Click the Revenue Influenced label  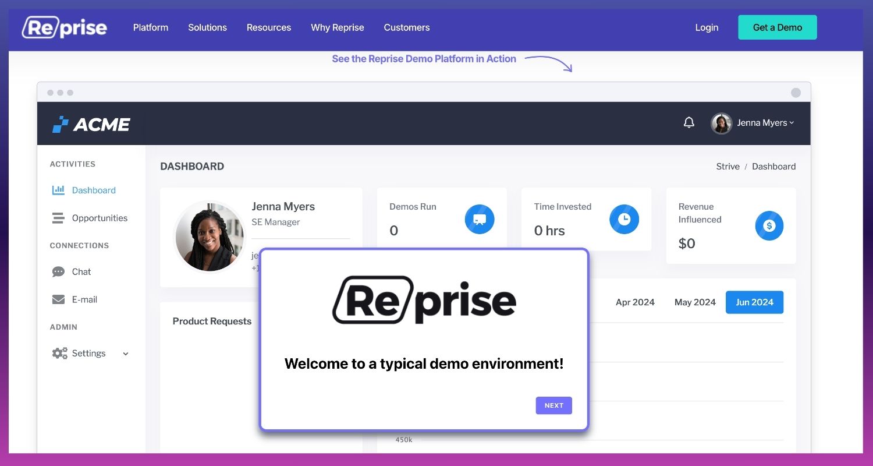coord(700,213)
